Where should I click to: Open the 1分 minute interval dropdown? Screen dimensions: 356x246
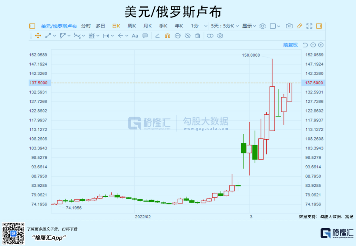click(x=199, y=26)
